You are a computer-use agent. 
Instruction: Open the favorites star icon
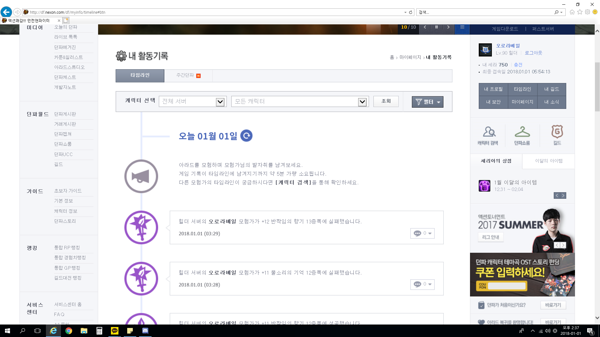pos(580,12)
